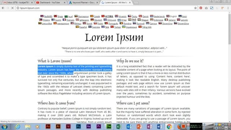Switch to the Dashboard - YouTube tab
The width and height of the screenshot is (231, 130).
click(50, 3)
